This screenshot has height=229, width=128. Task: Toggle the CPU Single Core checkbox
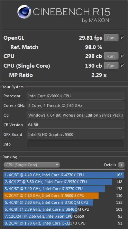pos(122,65)
